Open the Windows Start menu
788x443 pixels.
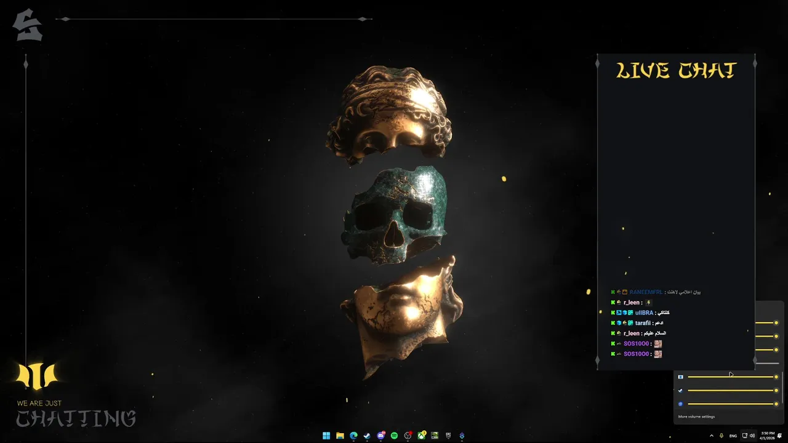click(326, 436)
